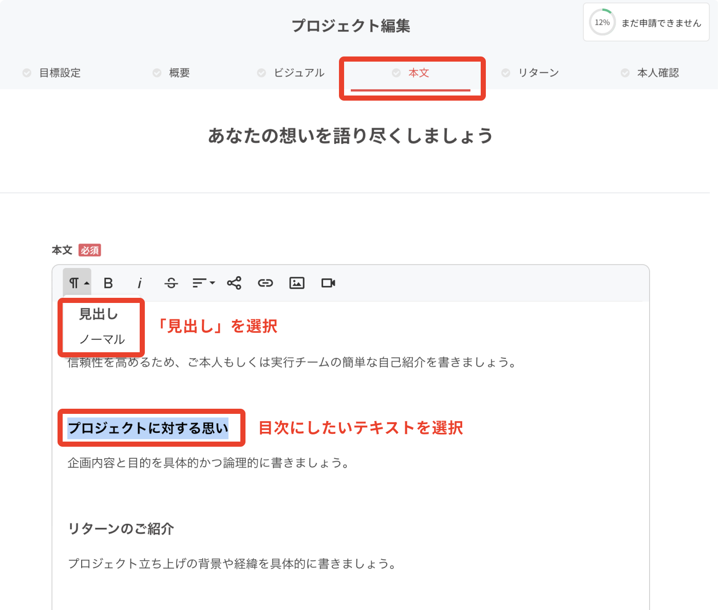Screen dimensions: 719x610
Task: Apply italic formatting from the toolbar
Action: [139, 283]
